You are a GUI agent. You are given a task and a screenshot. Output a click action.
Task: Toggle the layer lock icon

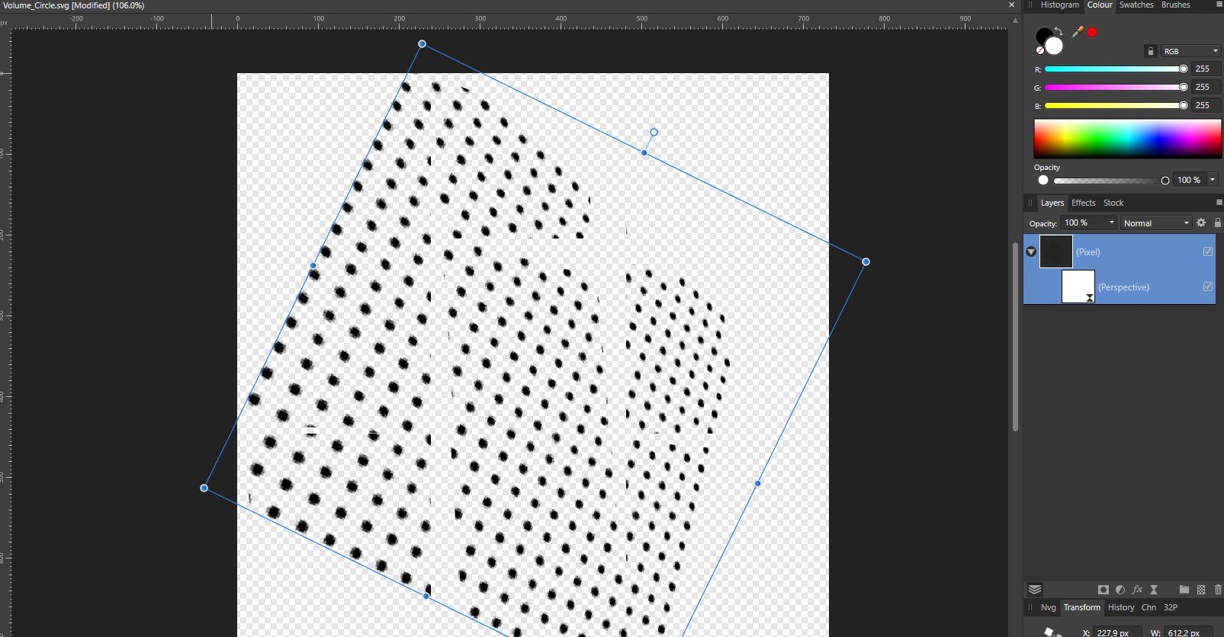tap(1217, 222)
